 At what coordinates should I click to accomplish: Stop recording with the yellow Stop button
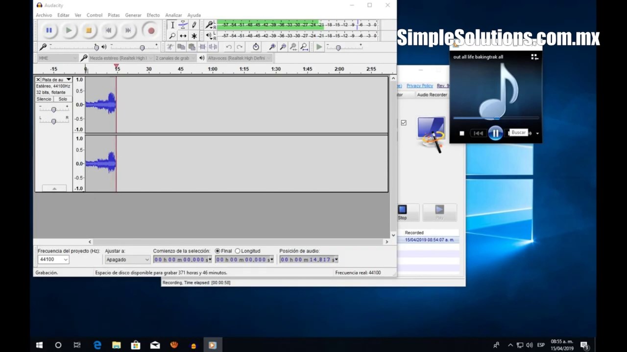point(89,30)
